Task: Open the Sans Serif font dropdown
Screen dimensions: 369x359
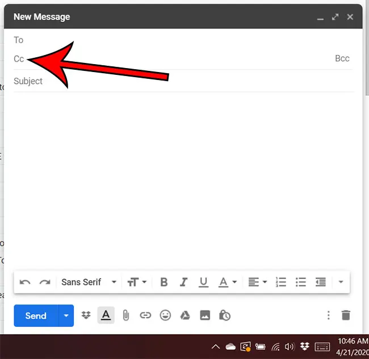Action: click(x=89, y=282)
